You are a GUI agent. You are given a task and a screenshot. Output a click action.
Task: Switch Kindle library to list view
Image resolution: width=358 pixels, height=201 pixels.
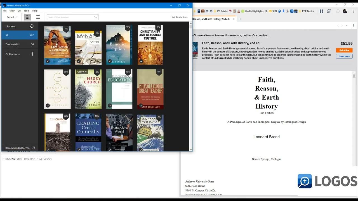coord(38,17)
